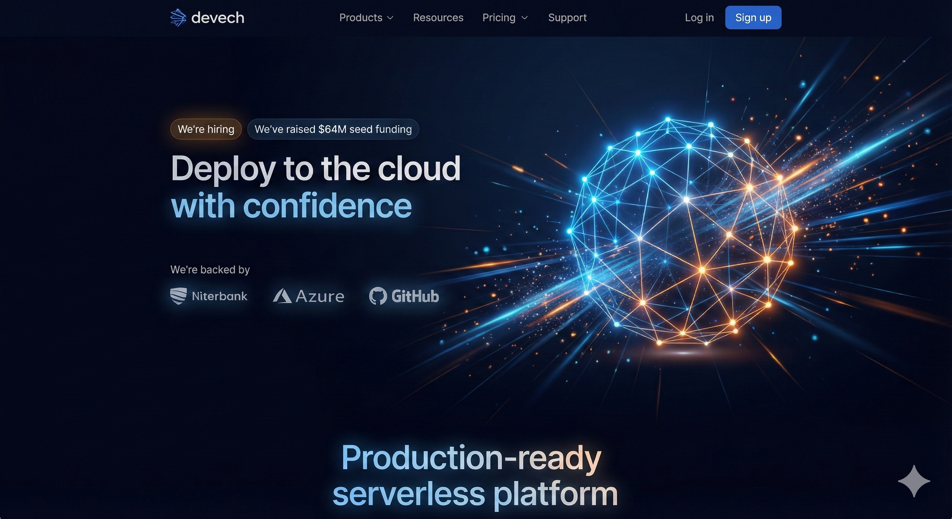Image resolution: width=952 pixels, height=519 pixels.
Task: Expand the Products dropdown chevron
Action: click(x=390, y=18)
